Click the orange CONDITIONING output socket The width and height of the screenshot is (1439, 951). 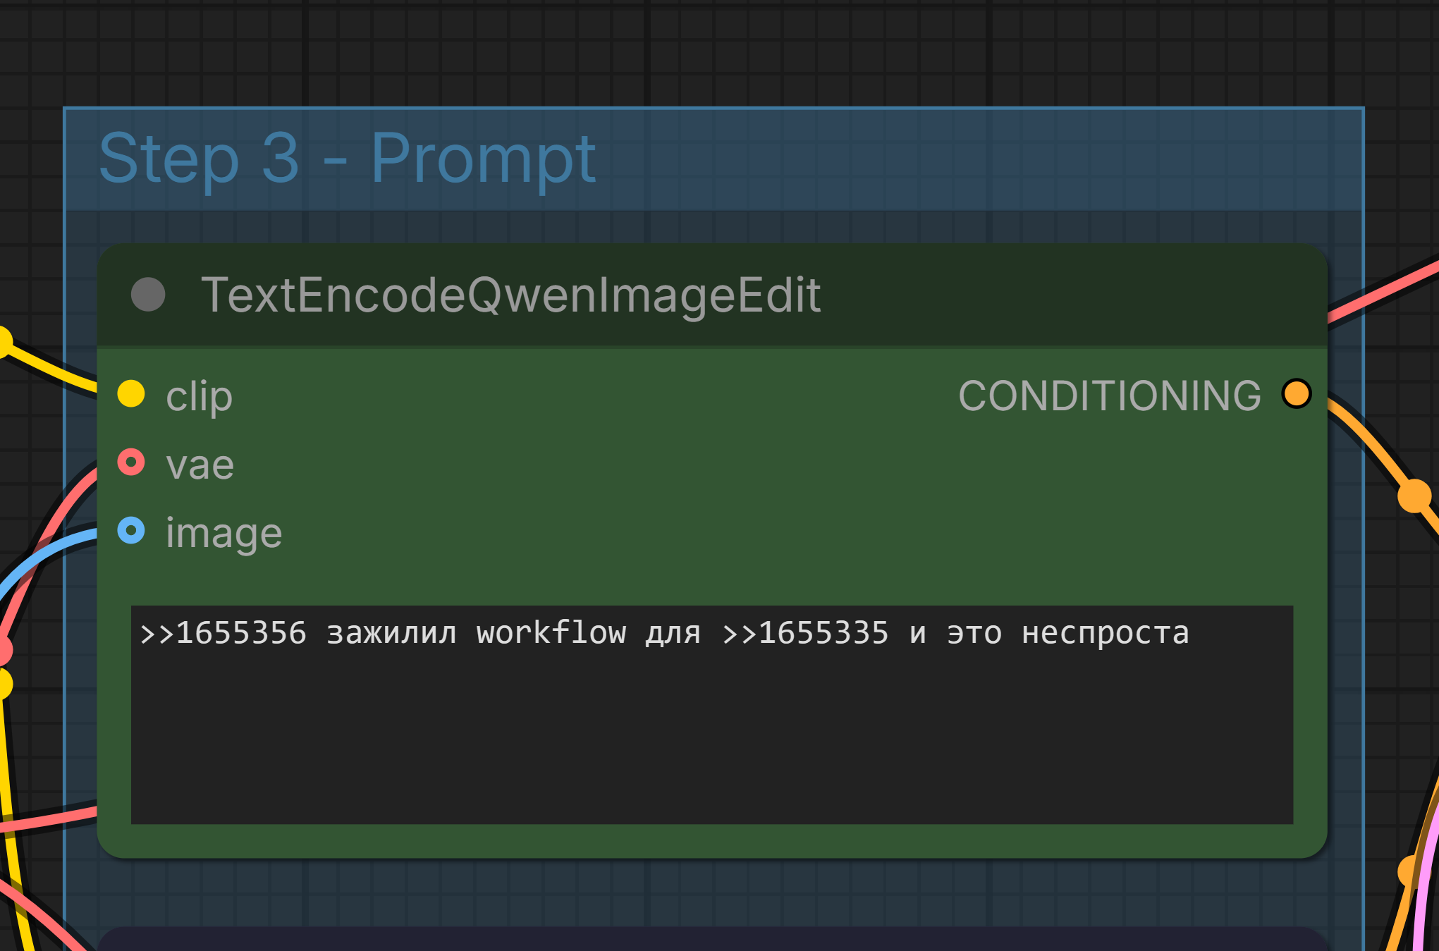(1297, 393)
